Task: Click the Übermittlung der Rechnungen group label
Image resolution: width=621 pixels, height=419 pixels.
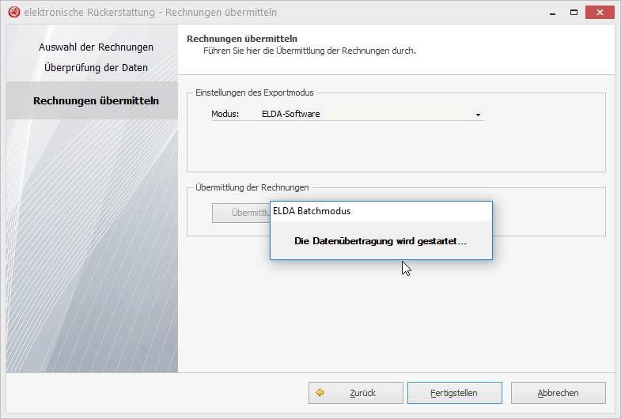Action: 252,187
